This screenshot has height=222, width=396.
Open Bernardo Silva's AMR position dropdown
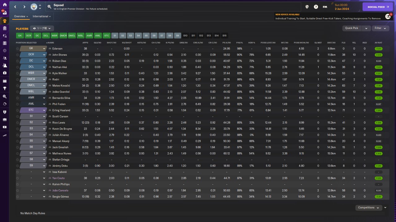click(x=33, y=98)
